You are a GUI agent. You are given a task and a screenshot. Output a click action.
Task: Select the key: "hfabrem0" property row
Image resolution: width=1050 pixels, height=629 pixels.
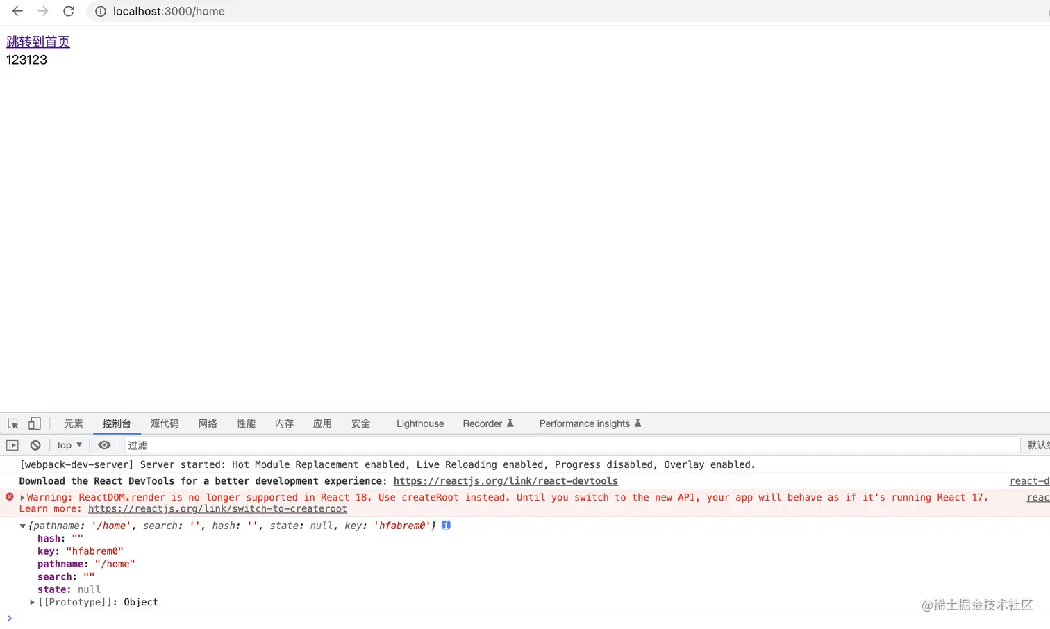click(x=81, y=551)
